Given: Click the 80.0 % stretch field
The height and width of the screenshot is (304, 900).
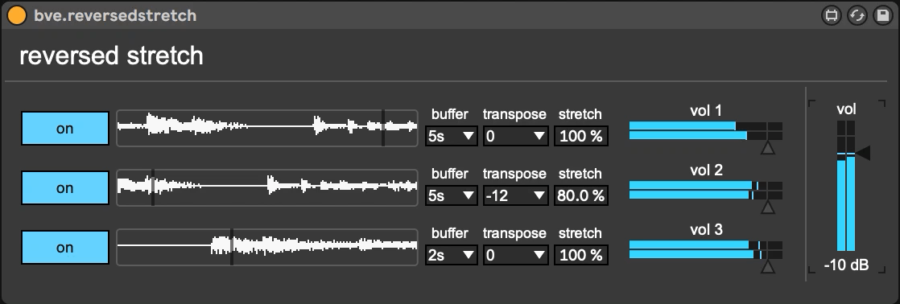Looking at the screenshot, I should click(581, 195).
